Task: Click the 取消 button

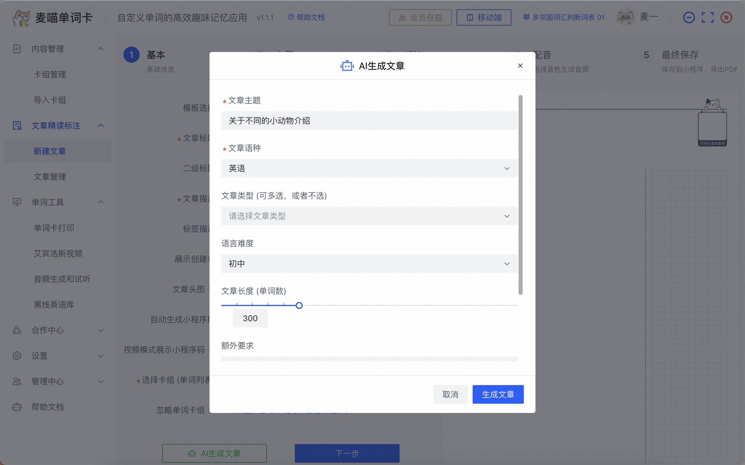Action: (x=450, y=394)
